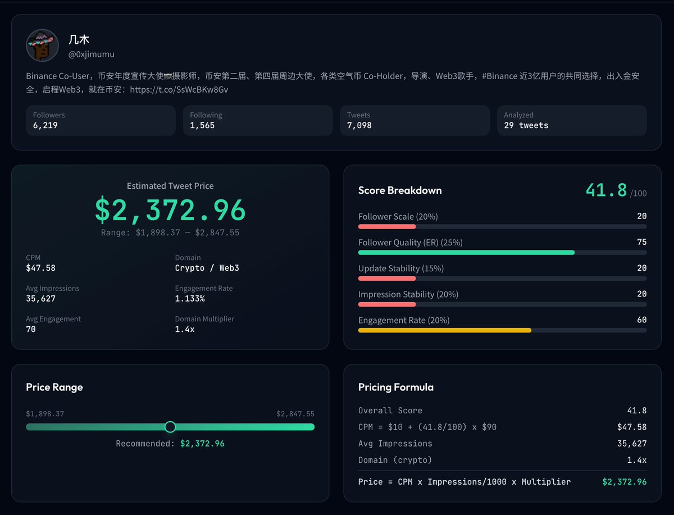Click the Analyzed 29 tweets card
The height and width of the screenshot is (515, 674).
(x=571, y=120)
